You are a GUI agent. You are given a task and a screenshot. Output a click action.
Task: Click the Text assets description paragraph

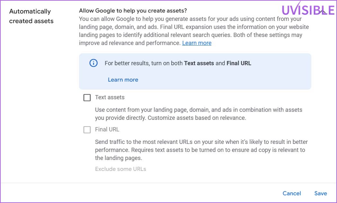[x=199, y=114]
